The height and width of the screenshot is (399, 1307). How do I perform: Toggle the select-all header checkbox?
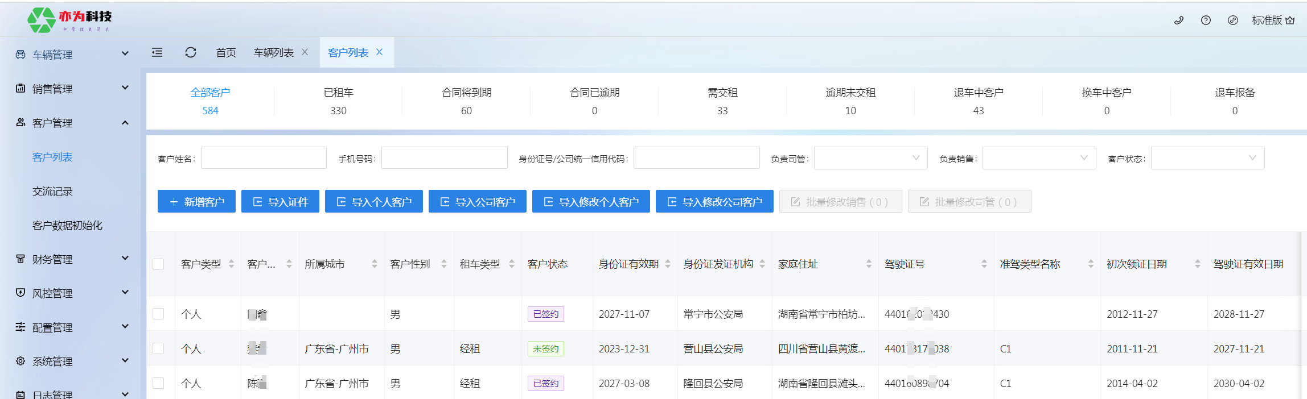tap(158, 264)
